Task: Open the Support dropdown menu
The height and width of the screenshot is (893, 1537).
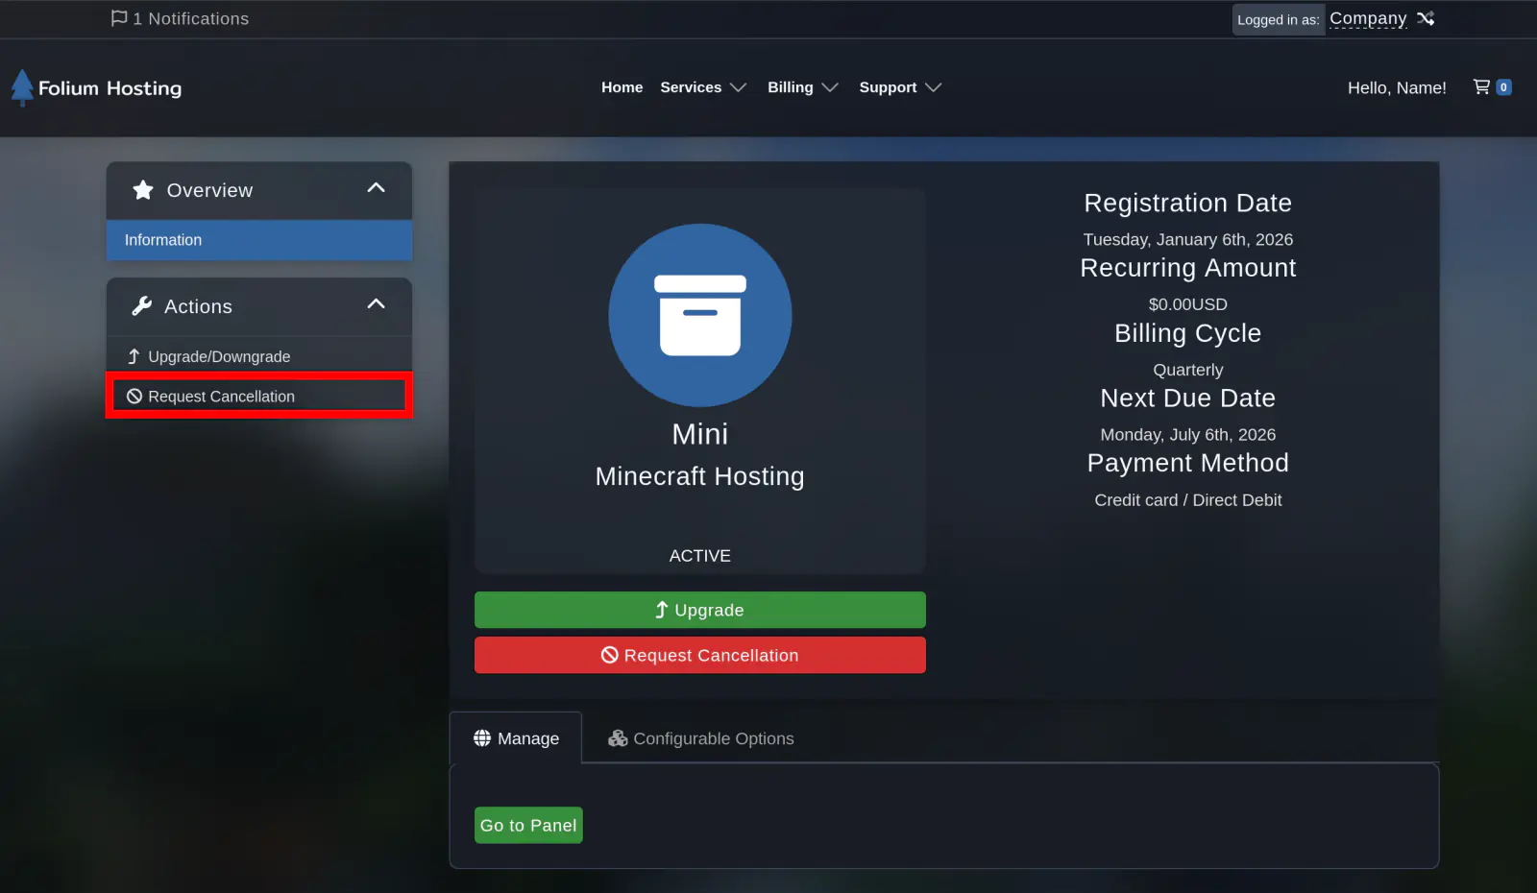Action: coord(899,87)
